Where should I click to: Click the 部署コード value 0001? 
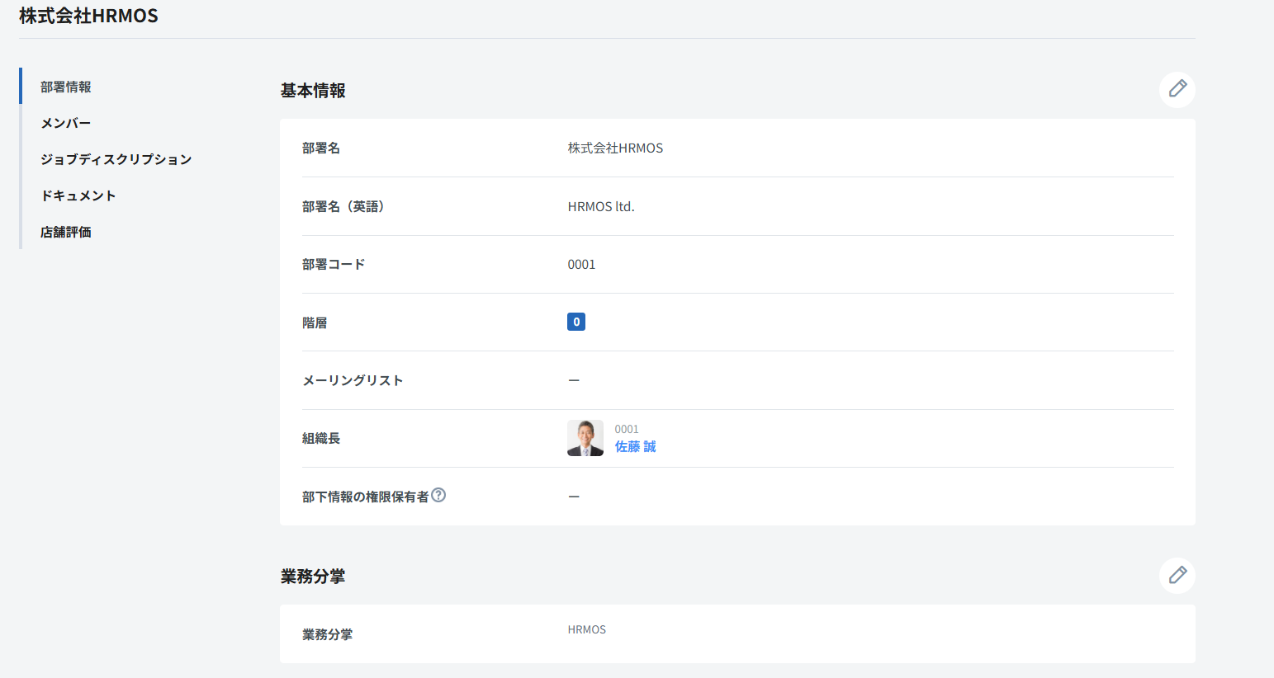coord(581,264)
